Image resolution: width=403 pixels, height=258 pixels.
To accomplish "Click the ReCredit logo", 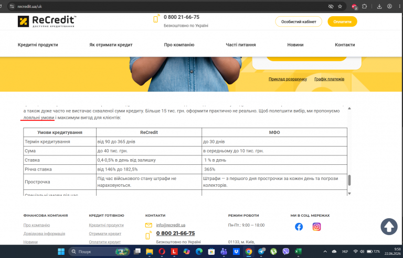I will [47, 21].
